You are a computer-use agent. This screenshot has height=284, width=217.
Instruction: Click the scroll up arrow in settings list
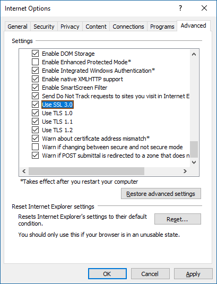pyautogui.click(x=194, y=54)
